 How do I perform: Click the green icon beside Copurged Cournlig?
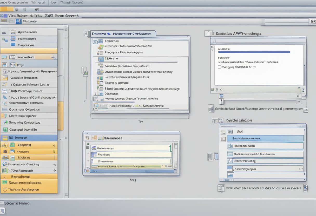pos(5,130)
